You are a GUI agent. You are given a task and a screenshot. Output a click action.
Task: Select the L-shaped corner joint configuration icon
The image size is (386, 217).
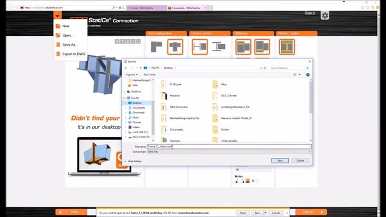click(156, 47)
